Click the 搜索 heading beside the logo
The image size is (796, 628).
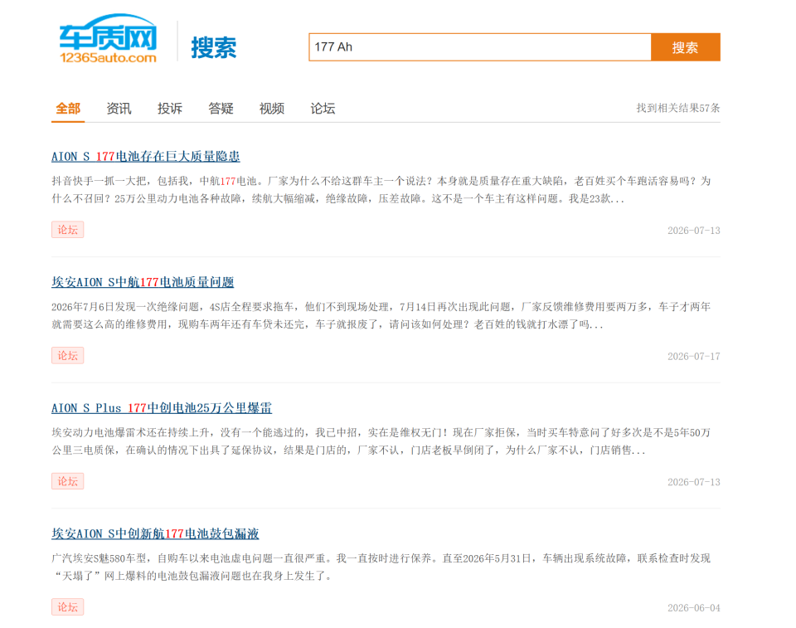coord(214,48)
